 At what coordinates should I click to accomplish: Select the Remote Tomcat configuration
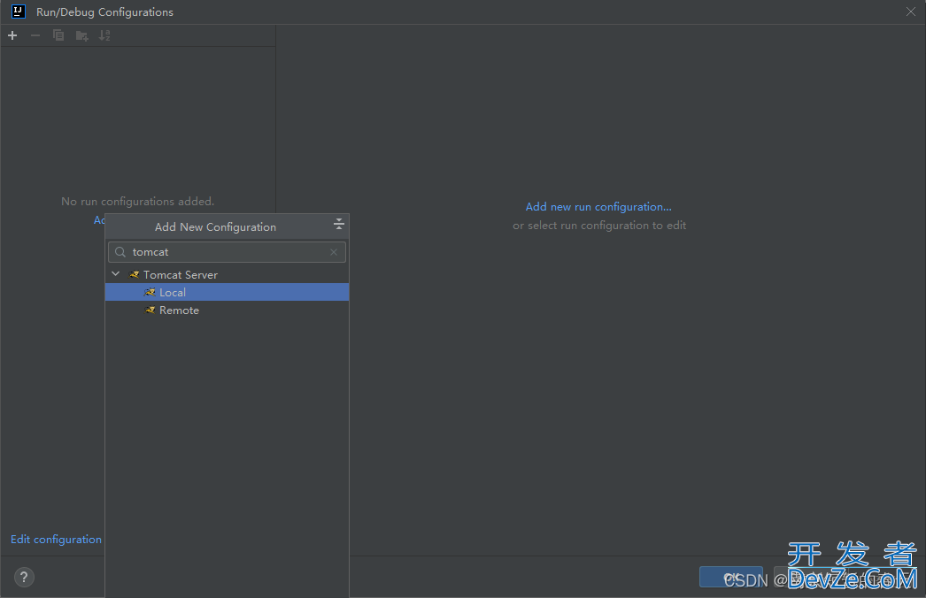[x=227, y=310]
